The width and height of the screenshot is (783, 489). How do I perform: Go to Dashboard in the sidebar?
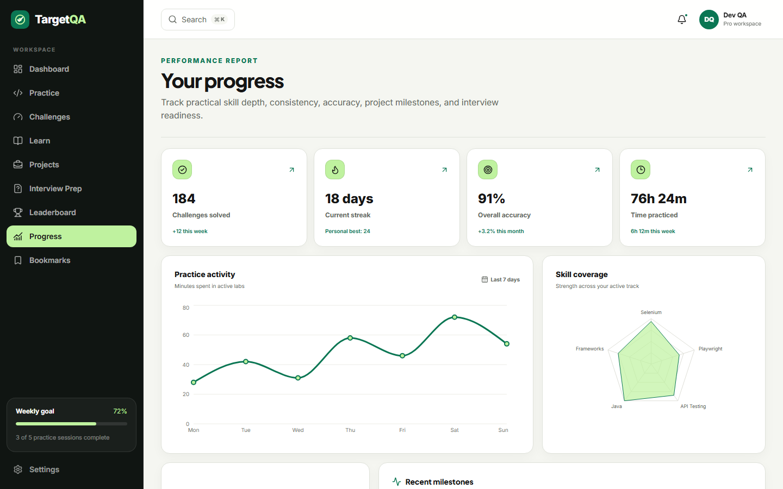[x=71, y=69]
